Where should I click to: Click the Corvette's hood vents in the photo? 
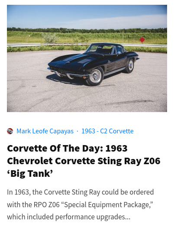pyautogui.click(x=84, y=61)
